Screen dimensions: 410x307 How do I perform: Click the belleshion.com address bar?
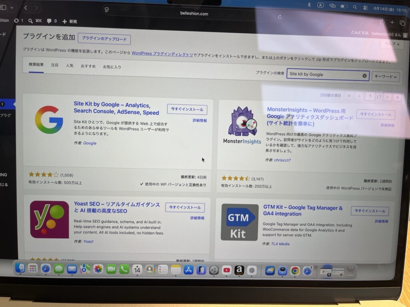point(194,13)
